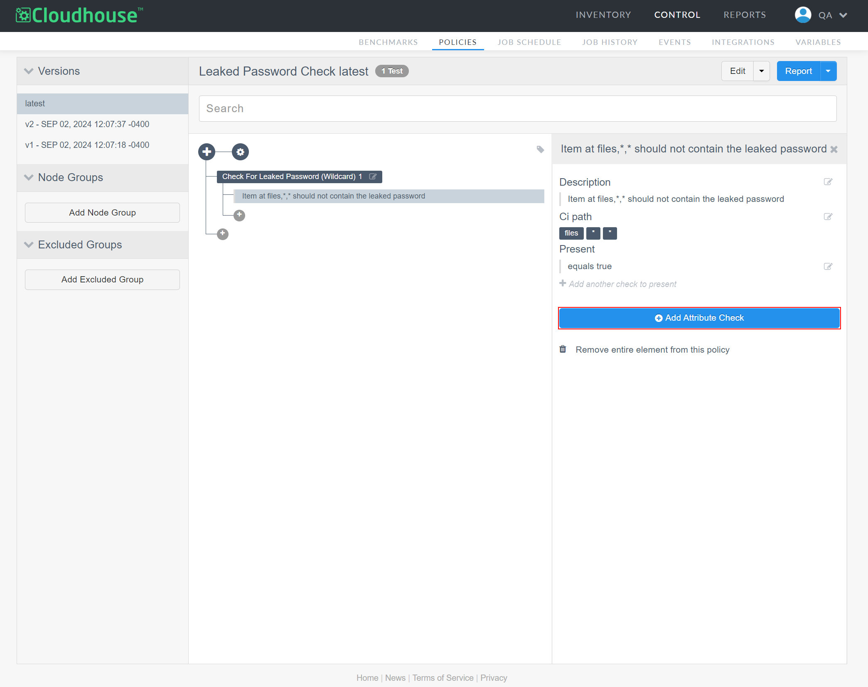868x687 pixels.
Task: Click Add Attribute Check button
Action: pos(699,318)
